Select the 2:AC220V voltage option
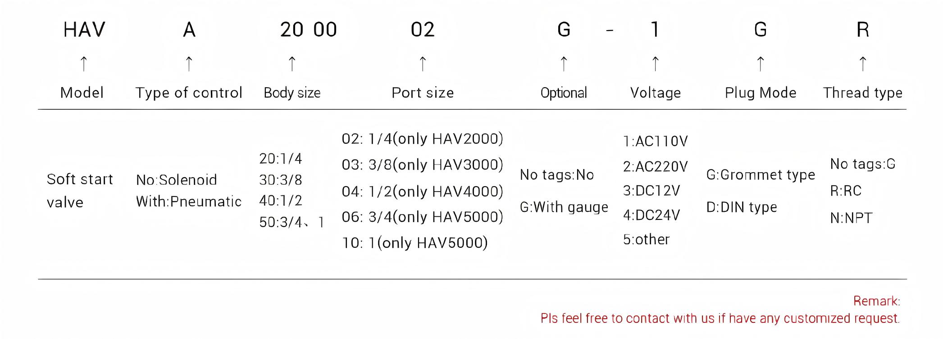The width and height of the screenshot is (943, 339). click(655, 167)
